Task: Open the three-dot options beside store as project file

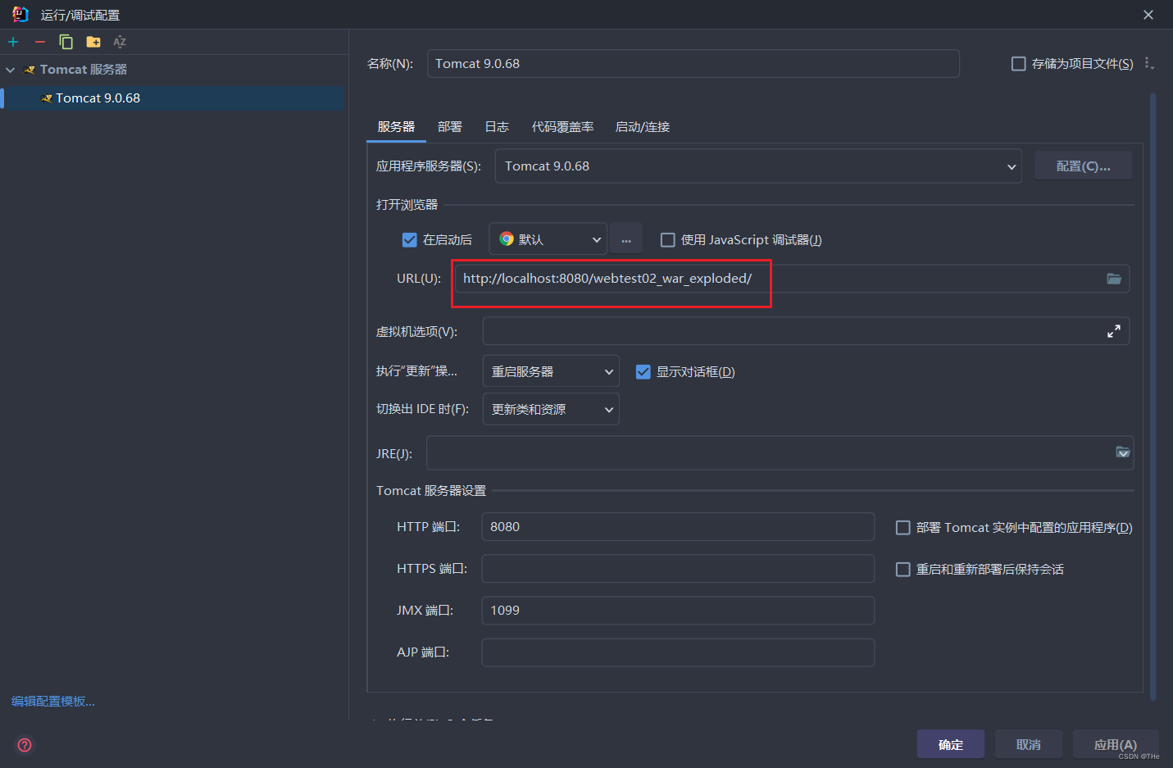Action: pos(1149,63)
